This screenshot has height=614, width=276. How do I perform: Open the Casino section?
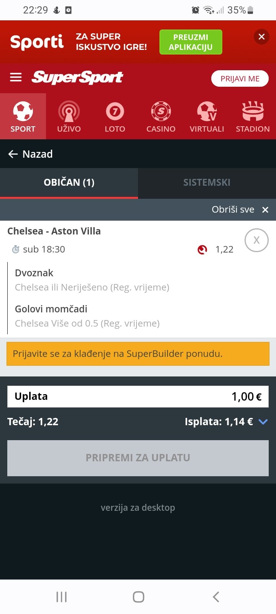(161, 116)
